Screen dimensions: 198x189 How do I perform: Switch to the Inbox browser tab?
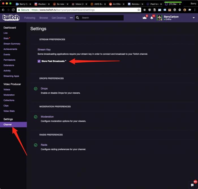[79, 4]
